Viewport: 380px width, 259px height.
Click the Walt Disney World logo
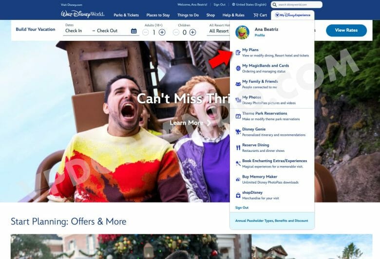pos(83,14)
